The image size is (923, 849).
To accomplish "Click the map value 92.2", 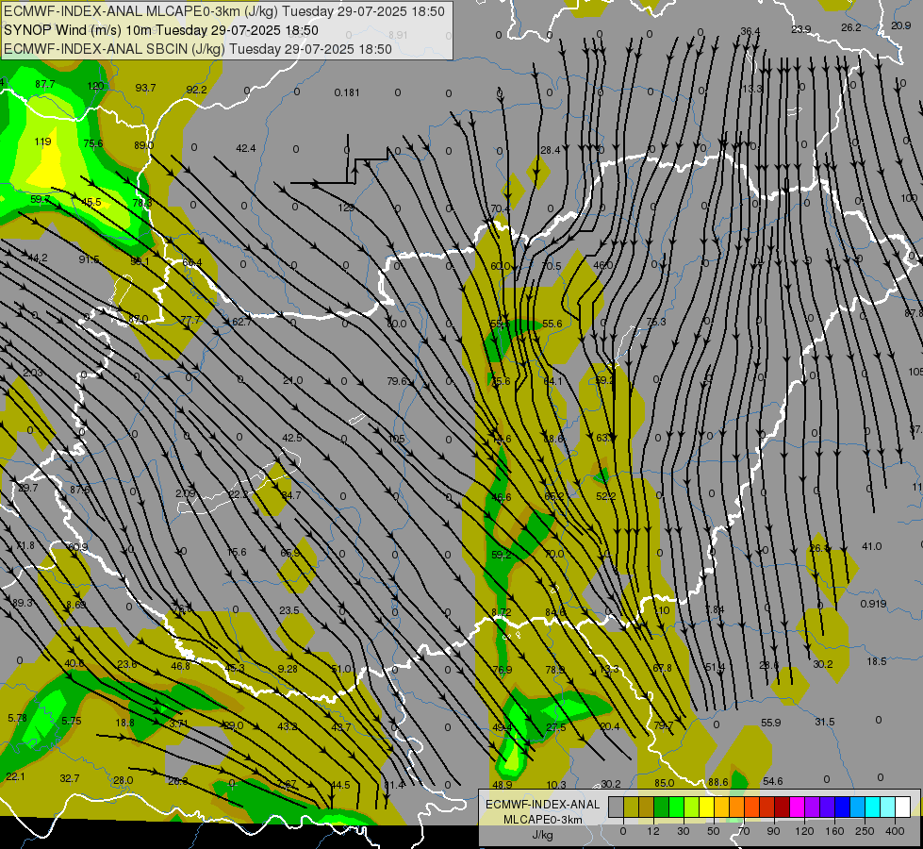I will click(196, 90).
